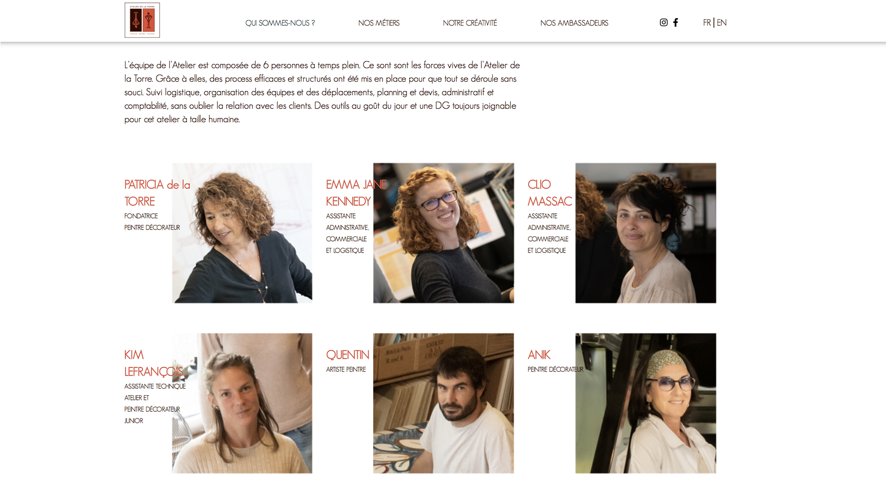Viewport: 886px width, 501px height.
Task: Click the Atelier de la Torre logo
Action: [142, 20]
